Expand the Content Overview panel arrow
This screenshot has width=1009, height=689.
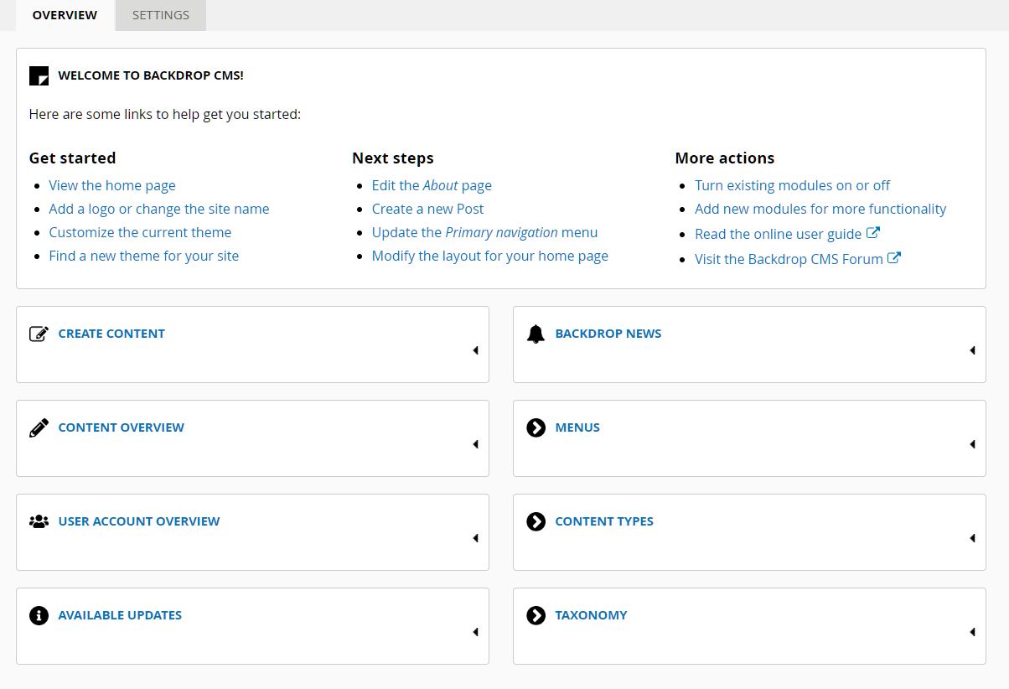click(x=475, y=444)
